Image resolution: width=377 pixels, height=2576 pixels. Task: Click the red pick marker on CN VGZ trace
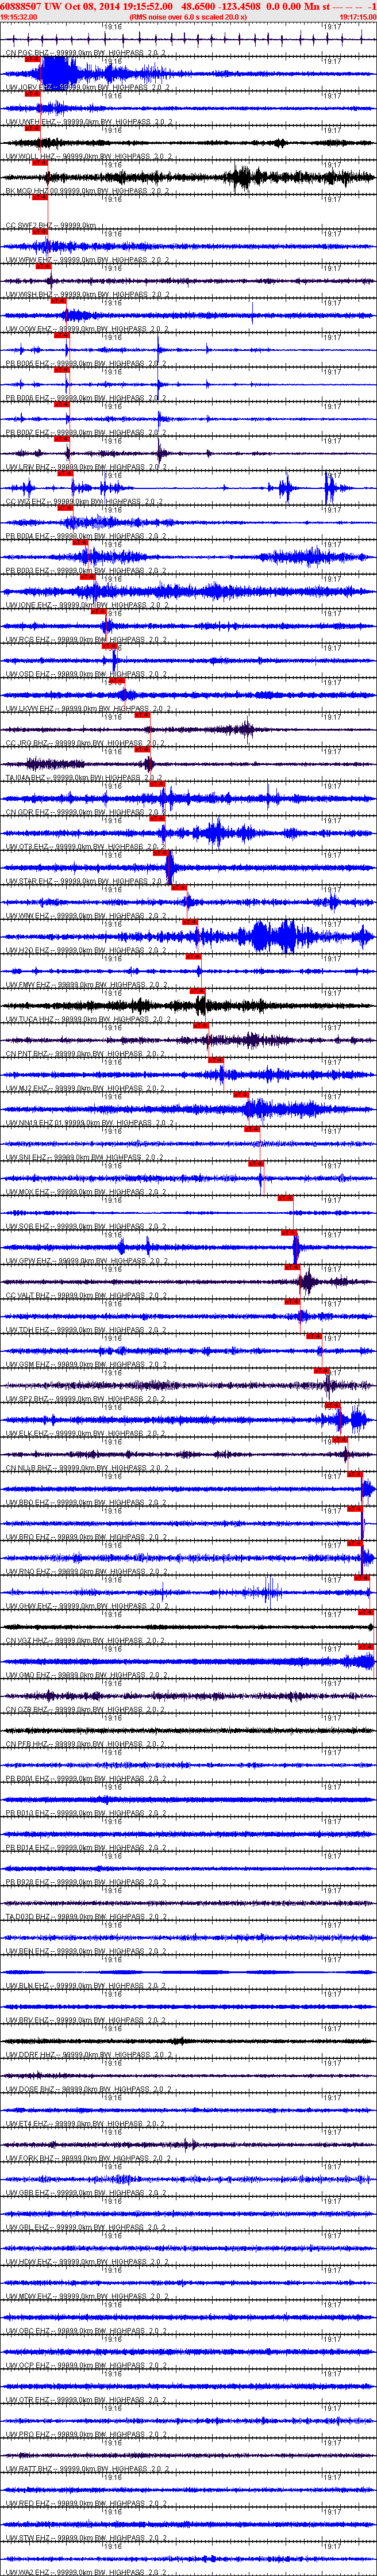tap(365, 1646)
